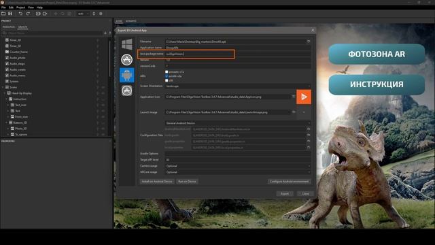Toggle visibility eye for Text_instr row
Screen dimensions: 435x245
click(x=103, y=105)
